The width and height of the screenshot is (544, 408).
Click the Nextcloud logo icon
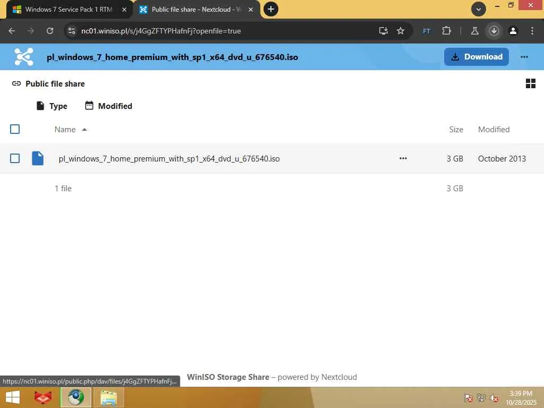point(24,57)
